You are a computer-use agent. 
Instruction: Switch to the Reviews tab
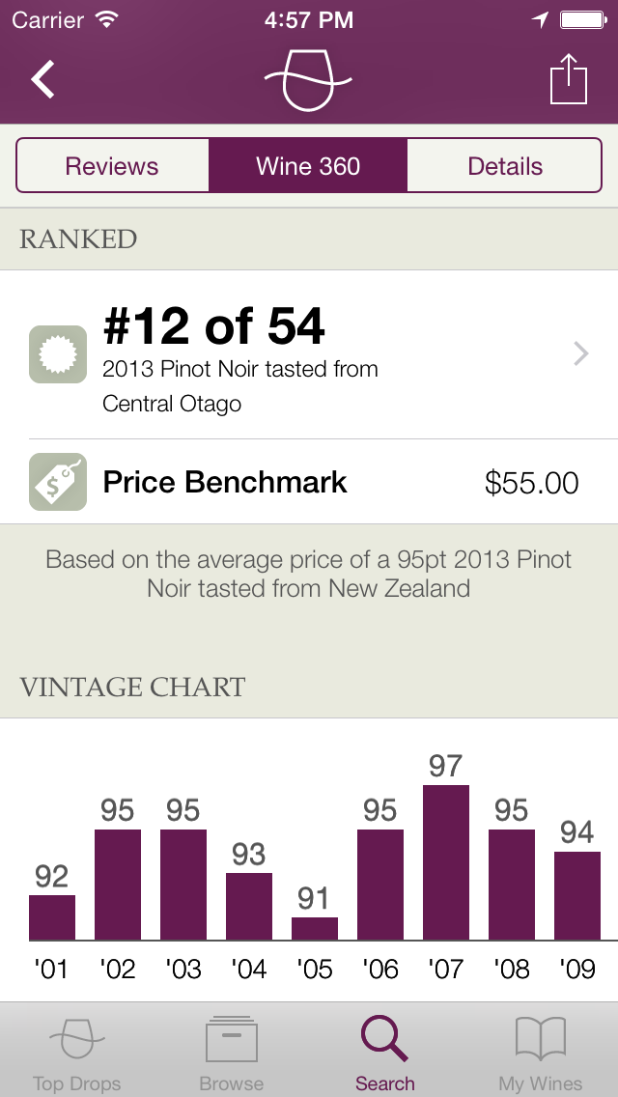[112, 165]
